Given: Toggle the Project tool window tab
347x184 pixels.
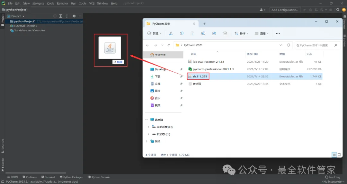Looking at the screenshot, I should click(x=3, y=20).
